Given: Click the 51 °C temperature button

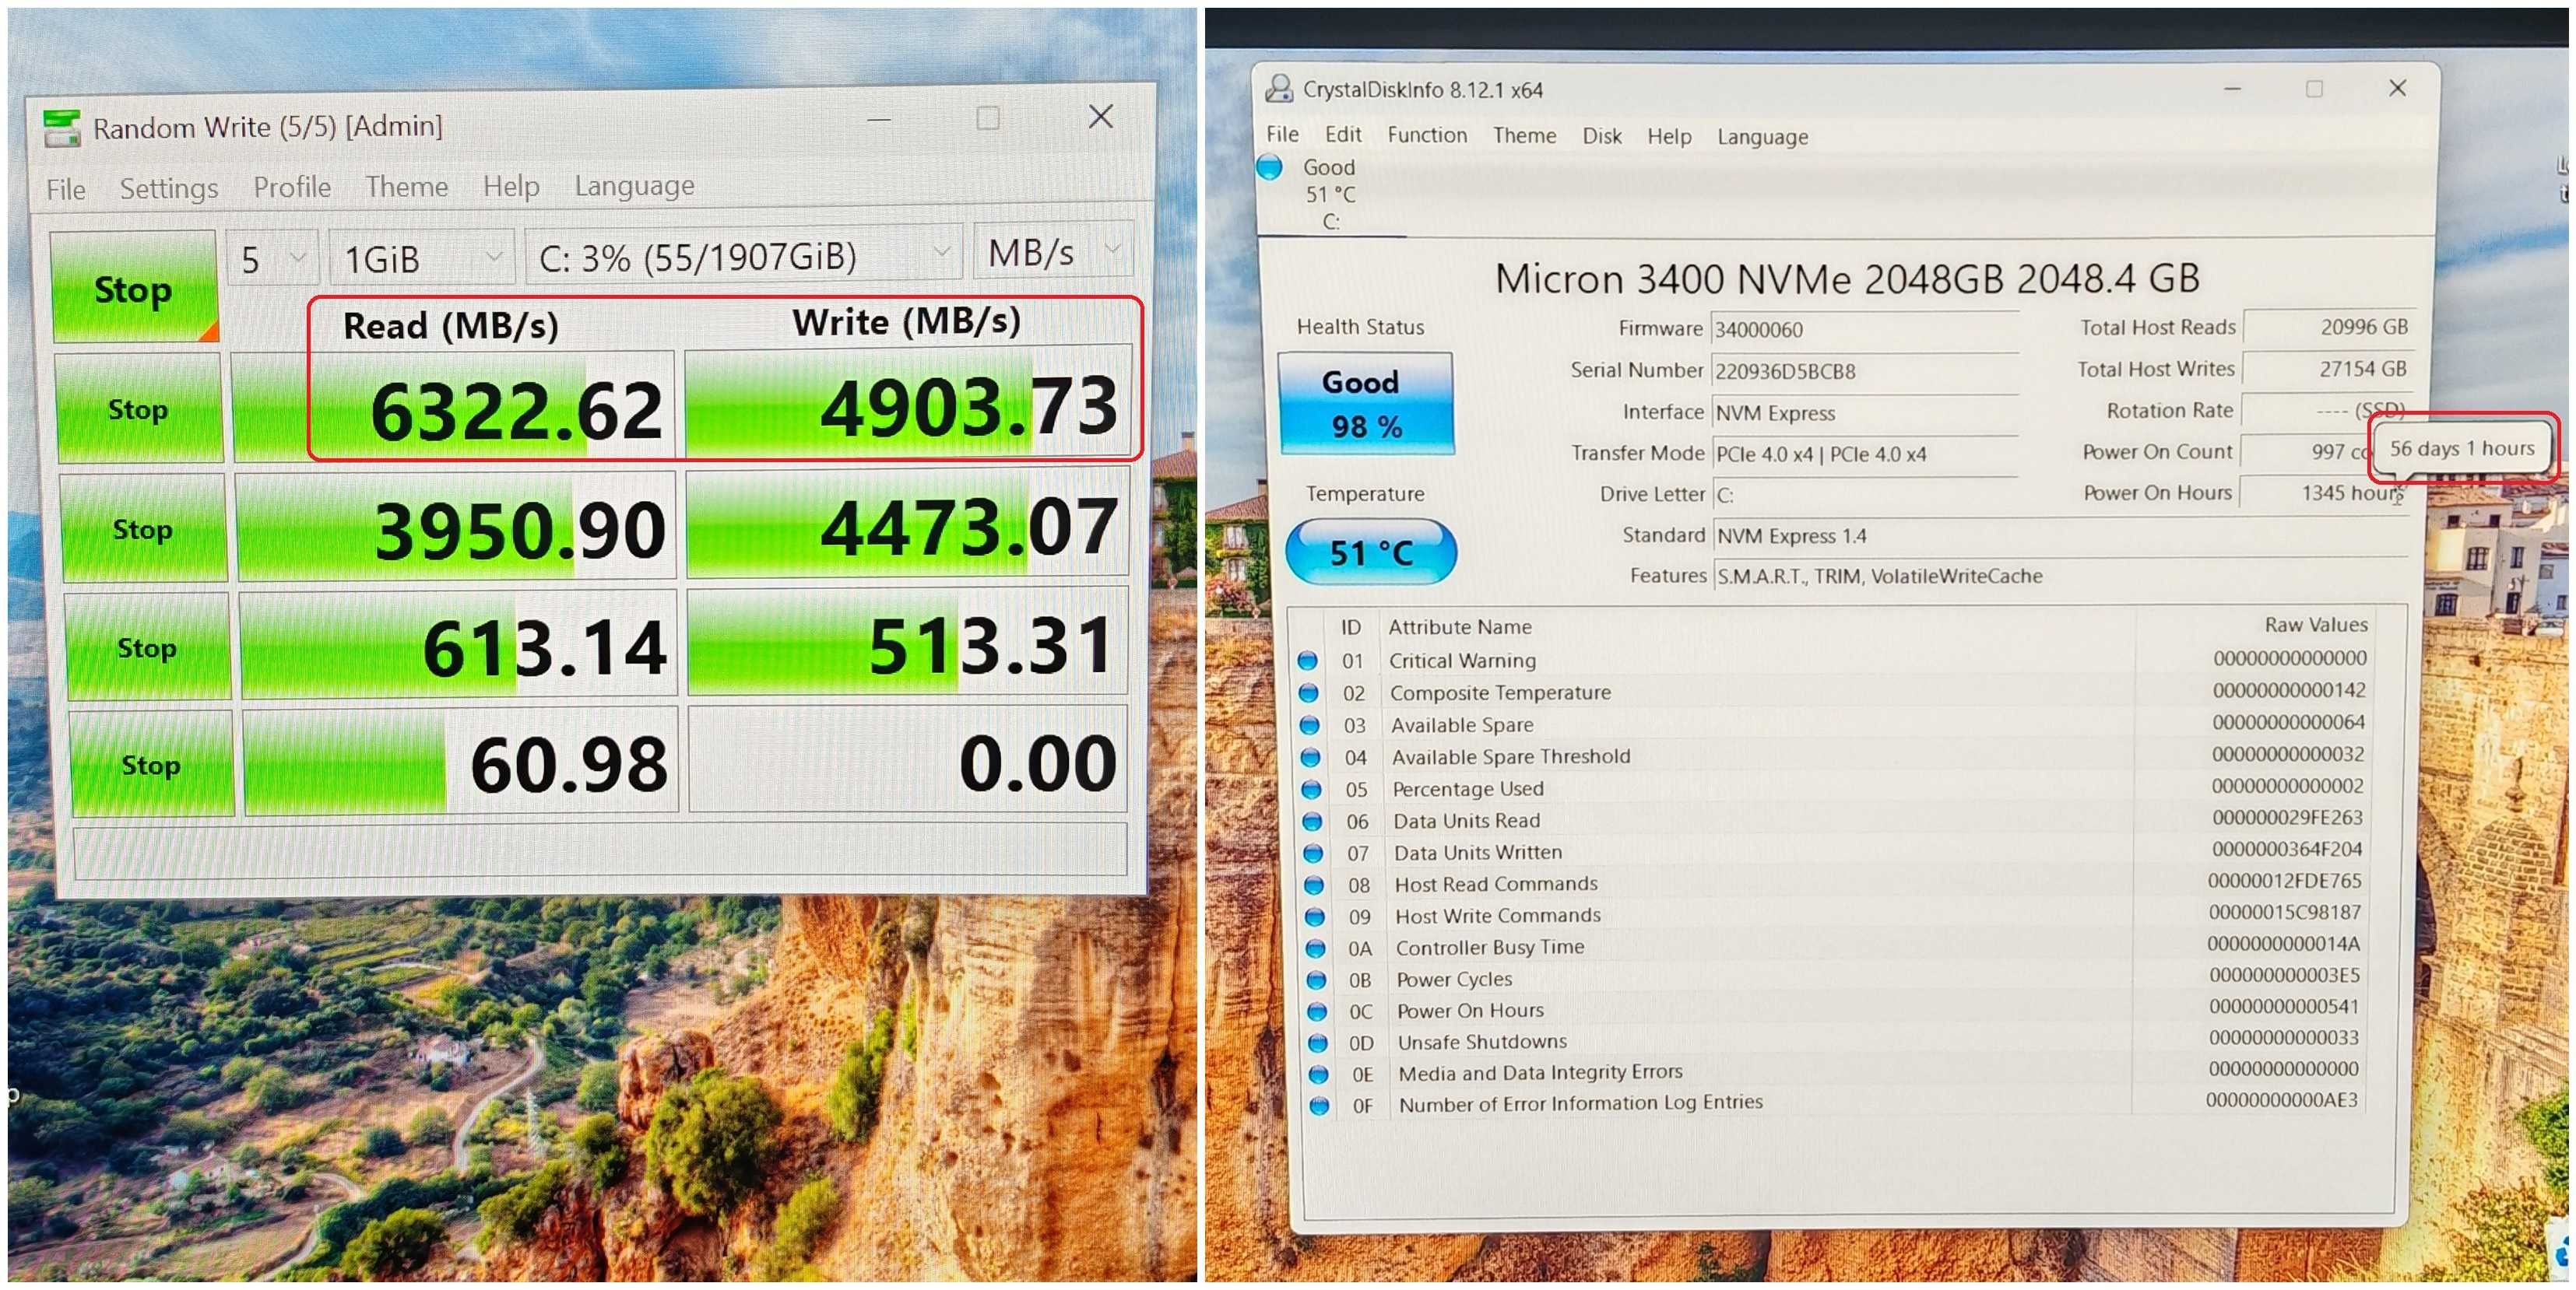Looking at the screenshot, I should pos(1370,552).
